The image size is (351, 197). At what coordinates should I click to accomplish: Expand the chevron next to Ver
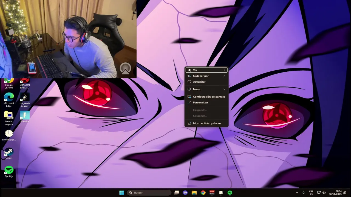[x=224, y=70]
